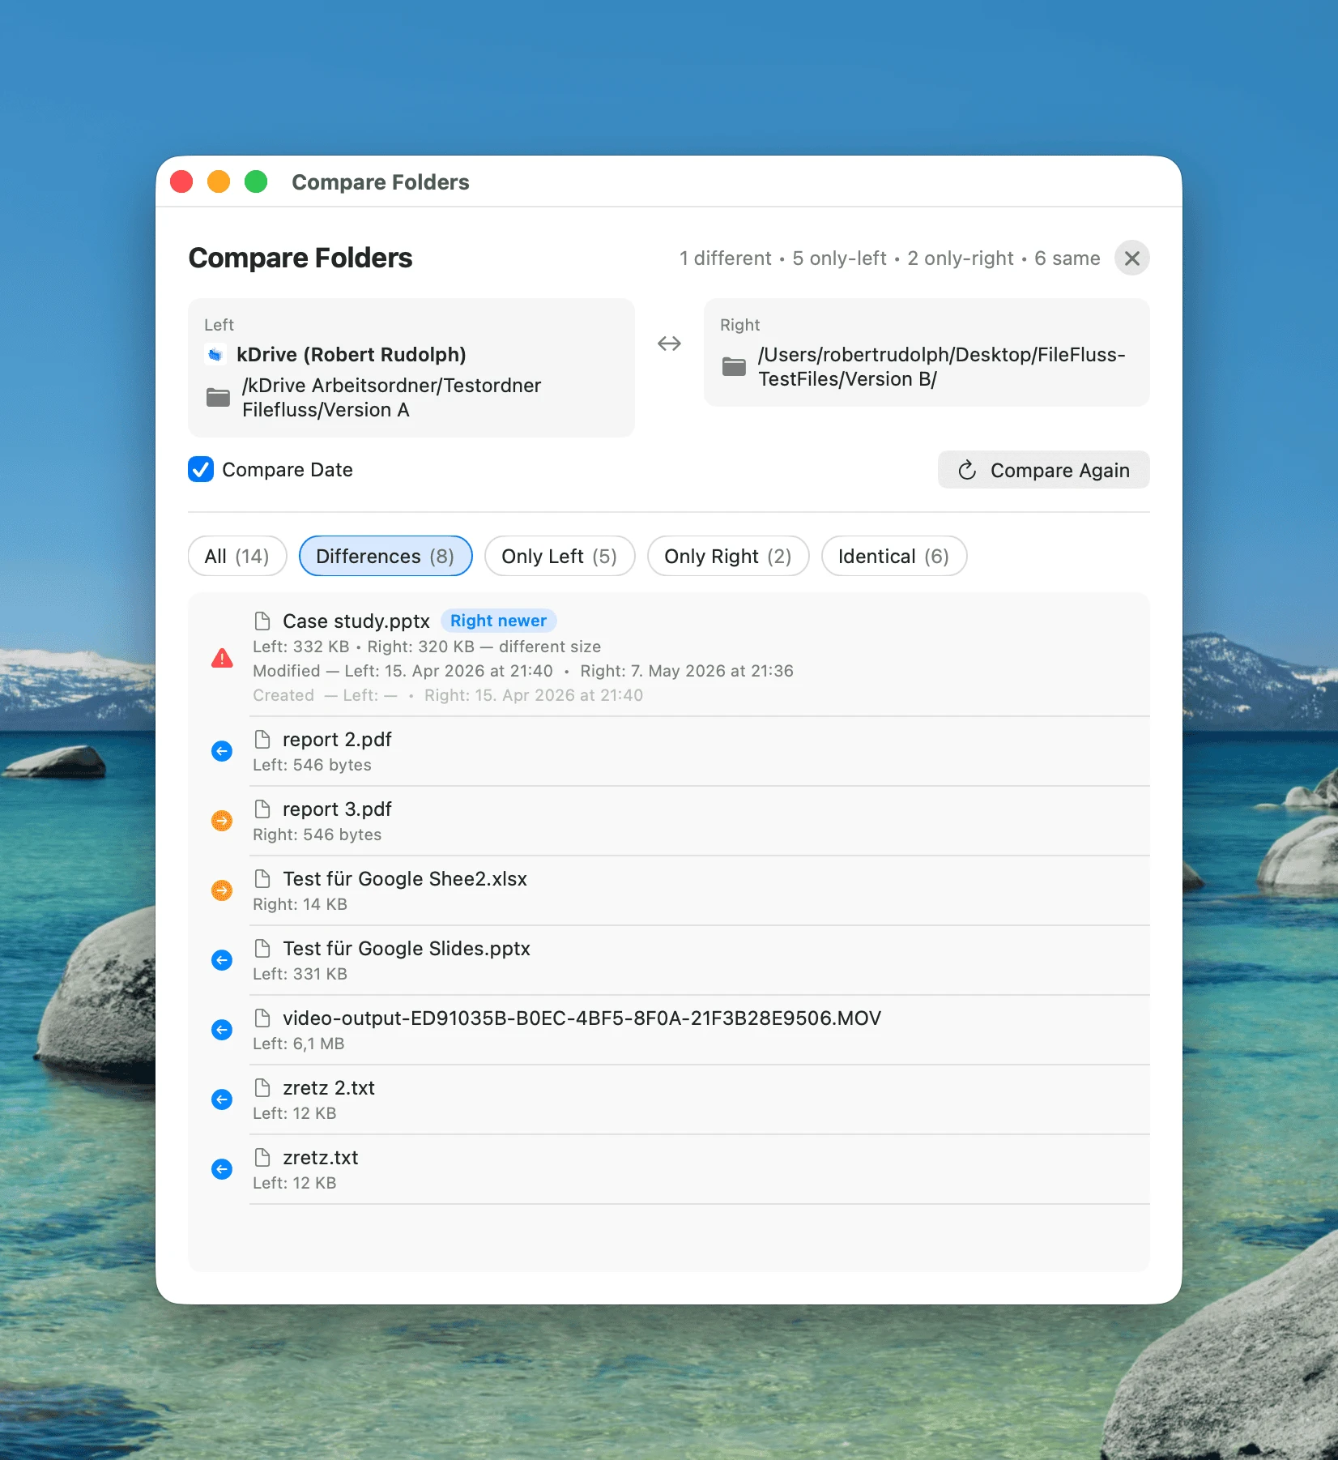Click the red warning icon for Case study.pptx
This screenshot has width=1338, height=1460.
click(x=222, y=658)
